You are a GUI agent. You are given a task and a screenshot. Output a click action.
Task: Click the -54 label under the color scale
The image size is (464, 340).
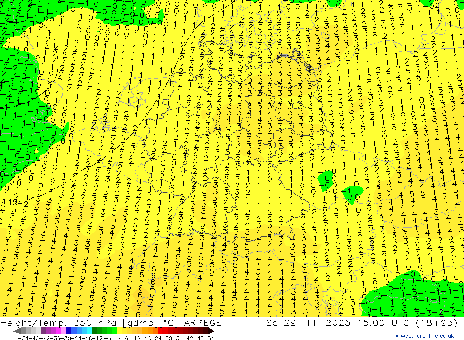(x=23, y=338)
